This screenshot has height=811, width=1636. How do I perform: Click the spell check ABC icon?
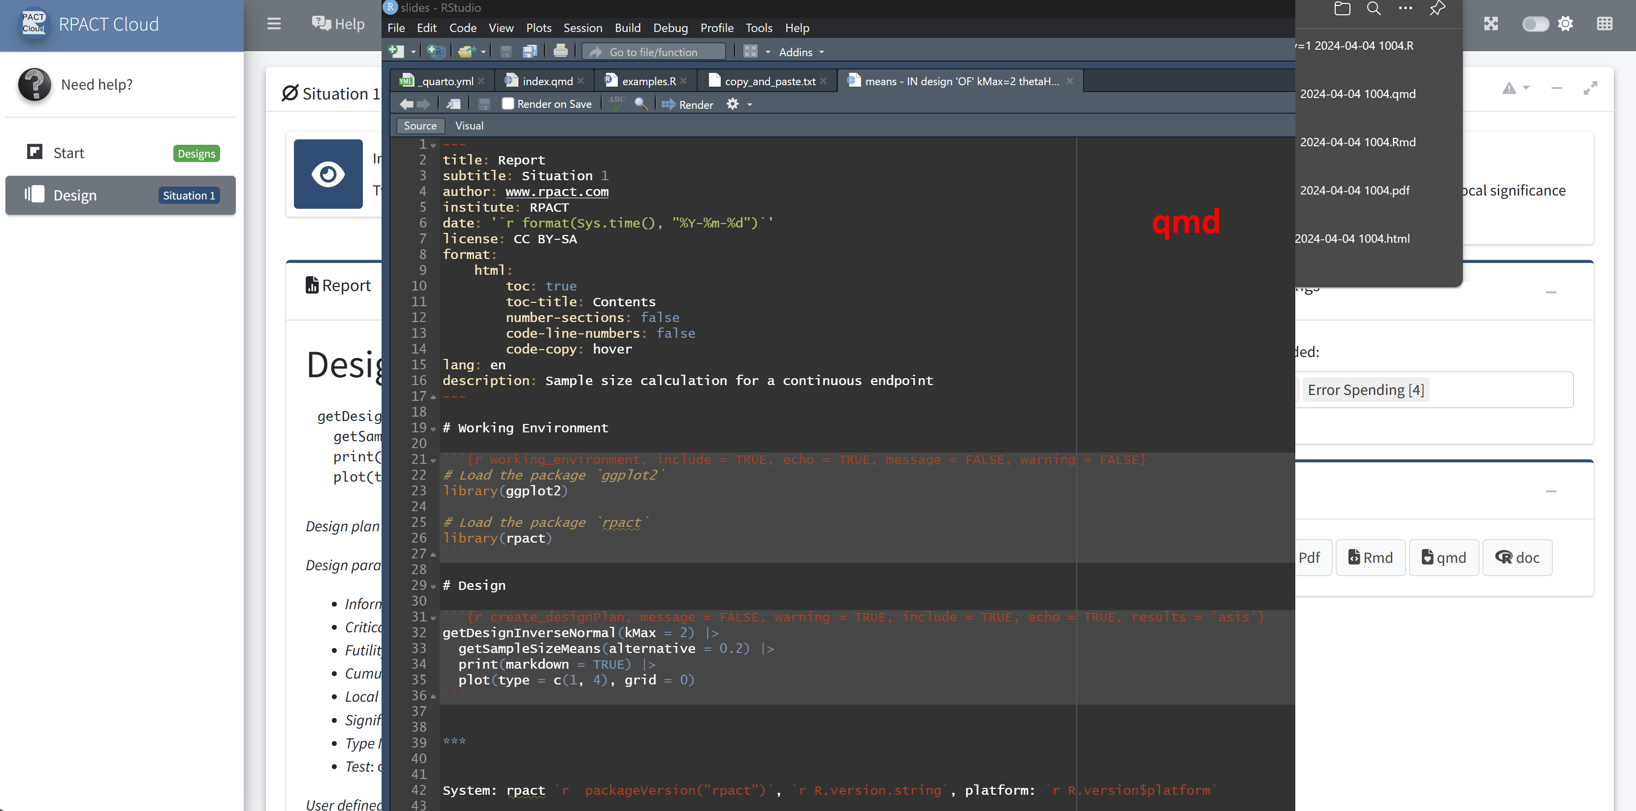pos(617,103)
